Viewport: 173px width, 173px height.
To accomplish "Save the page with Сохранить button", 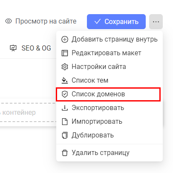I will coord(116,21).
